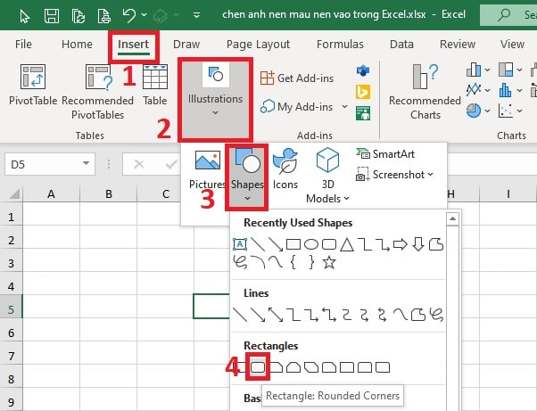Expand the My Add-ins dropdown arrow

pyautogui.click(x=345, y=106)
